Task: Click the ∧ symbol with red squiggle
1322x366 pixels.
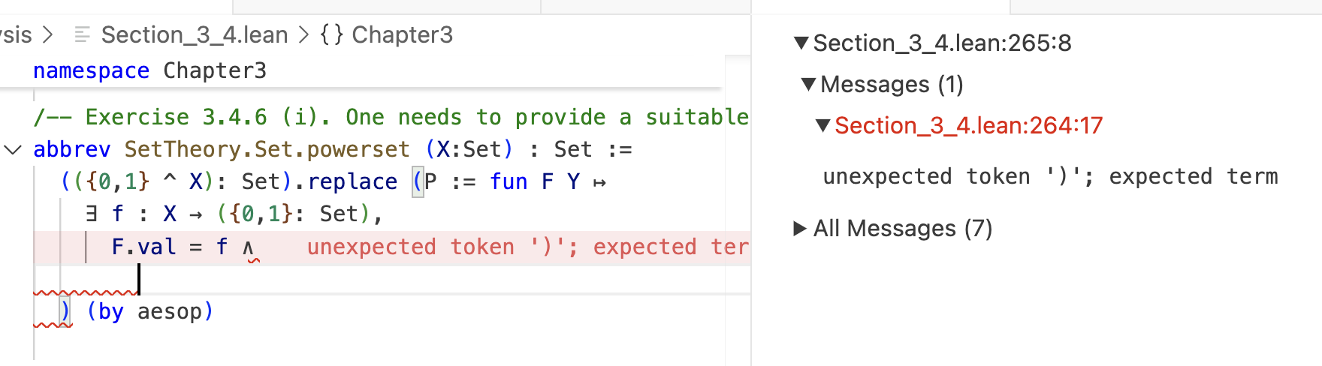Action: [249, 247]
